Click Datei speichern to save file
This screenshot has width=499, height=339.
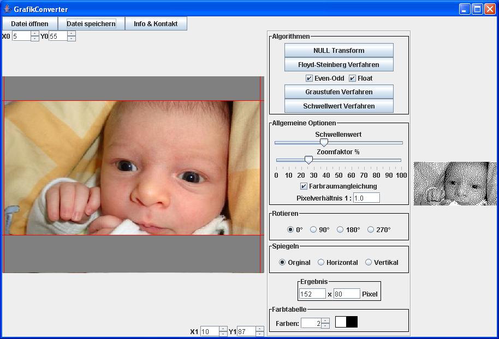91,23
